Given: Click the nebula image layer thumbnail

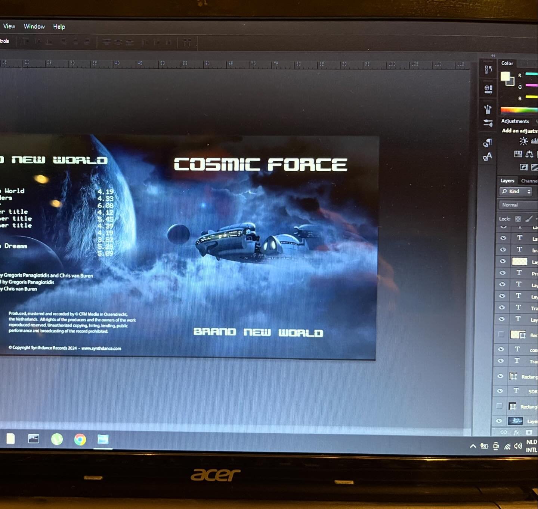Looking at the screenshot, I should coord(515,421).
